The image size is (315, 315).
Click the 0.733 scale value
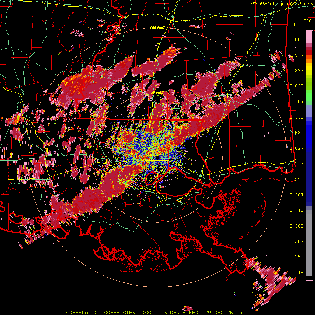296,117
